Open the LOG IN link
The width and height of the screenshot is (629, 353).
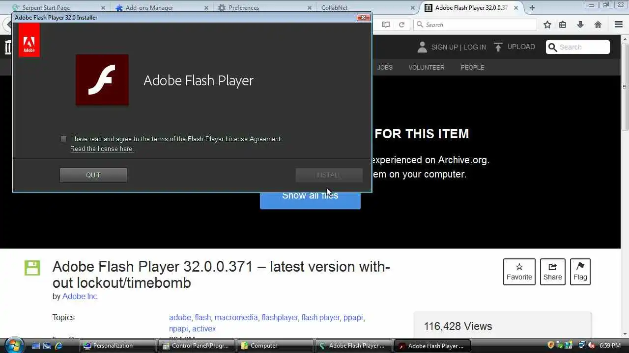475,47
